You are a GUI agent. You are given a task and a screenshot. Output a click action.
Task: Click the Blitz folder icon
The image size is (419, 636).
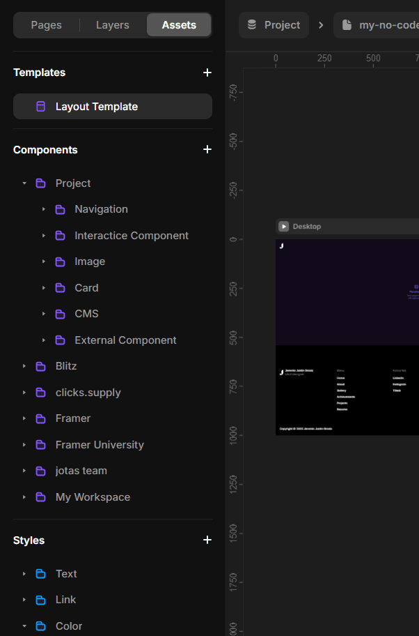[41, 366]
